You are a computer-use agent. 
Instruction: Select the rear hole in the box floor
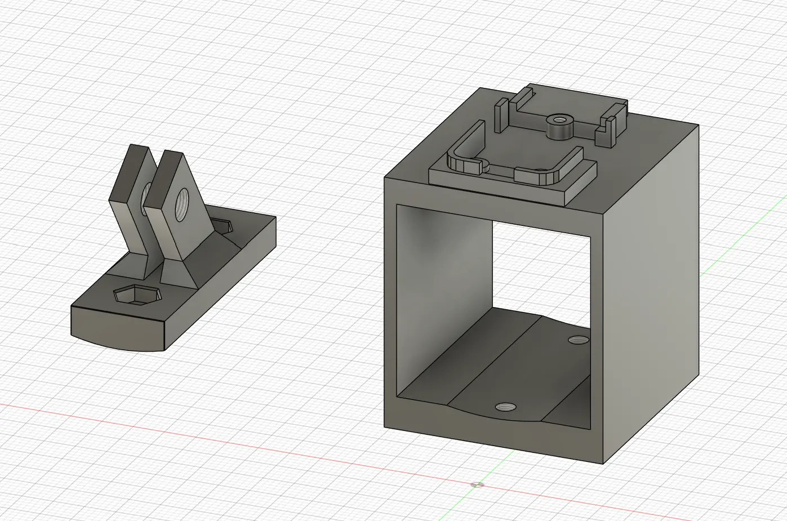[577, 340]
